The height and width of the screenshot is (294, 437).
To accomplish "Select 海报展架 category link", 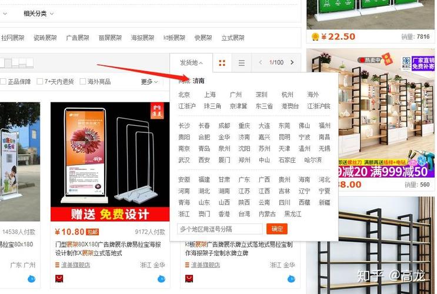I will click(x=142, y=38).
